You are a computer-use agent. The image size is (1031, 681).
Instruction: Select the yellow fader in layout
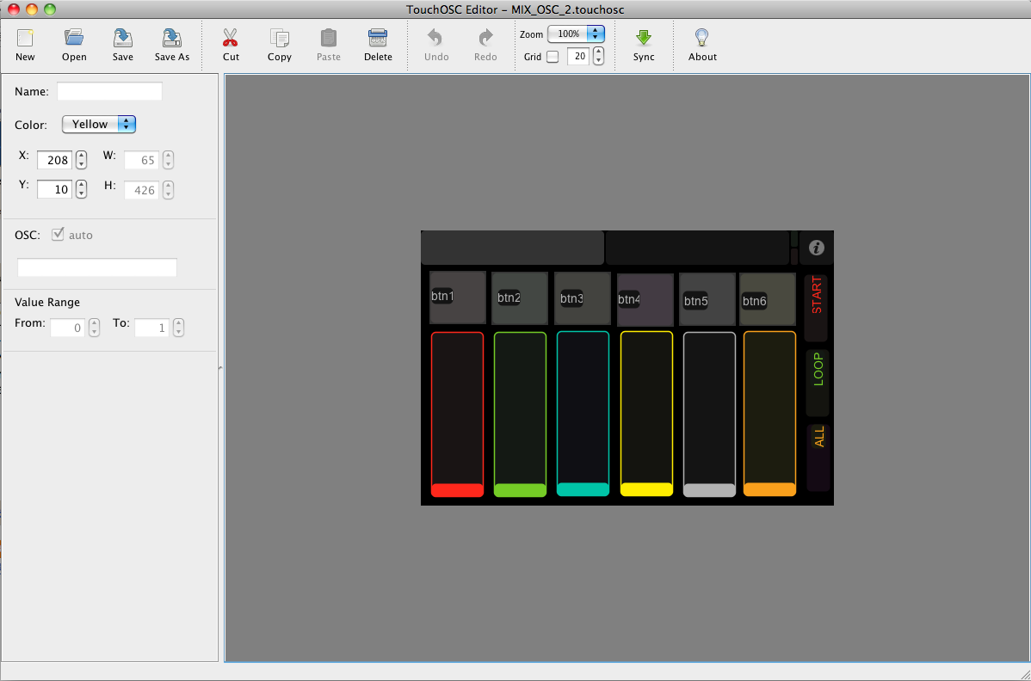pos(646,413)
